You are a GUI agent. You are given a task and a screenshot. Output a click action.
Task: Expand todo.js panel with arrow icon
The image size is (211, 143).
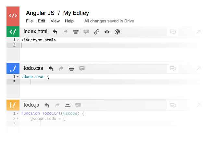198,105
